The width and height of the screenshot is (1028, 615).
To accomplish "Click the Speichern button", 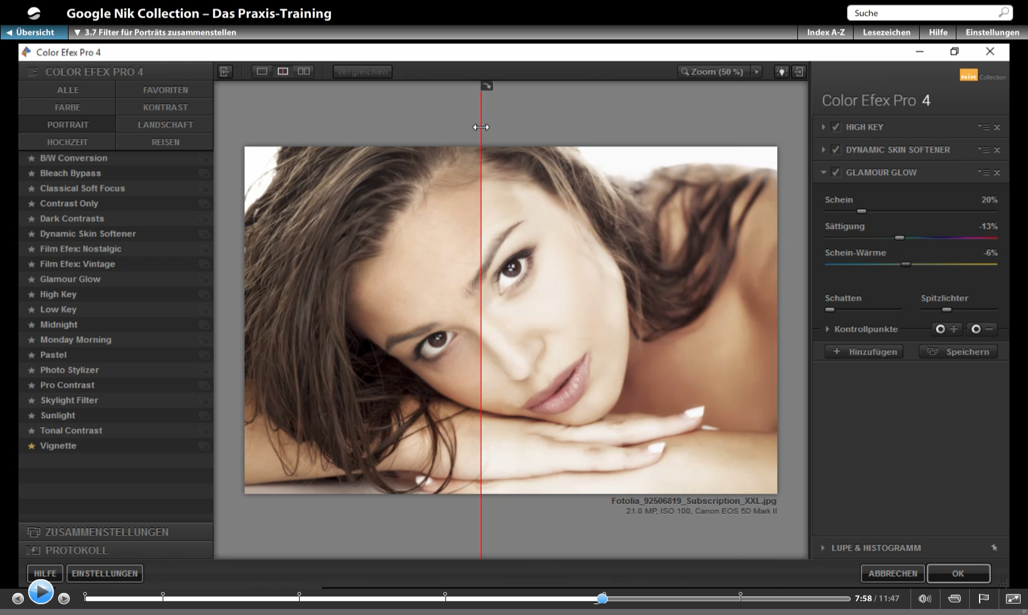I will click(958, 352).
